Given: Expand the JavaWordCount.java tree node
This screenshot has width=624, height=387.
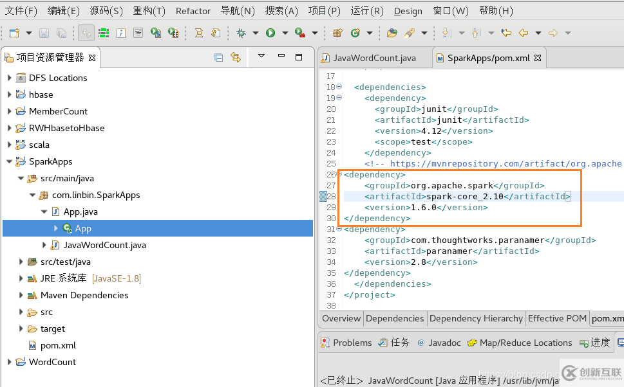Looking at the screenshot, I should (x=44, y=245).
